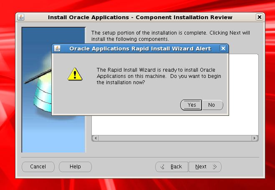This screenshot has width=275, height=190.
Task: Click the right scroll arrow of horizontal scrollbar
Action: [x=255, y=138]
